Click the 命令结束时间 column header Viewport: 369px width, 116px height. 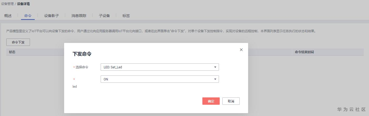[304, 52]
